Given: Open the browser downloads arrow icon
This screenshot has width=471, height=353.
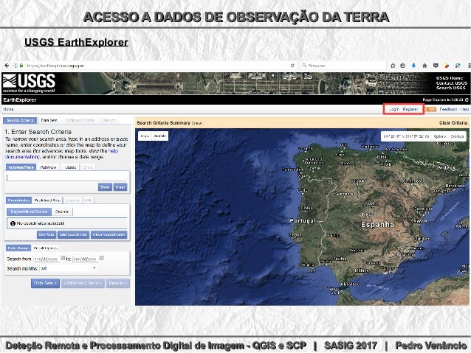Looking at the screenshot, I should point(413,66).
